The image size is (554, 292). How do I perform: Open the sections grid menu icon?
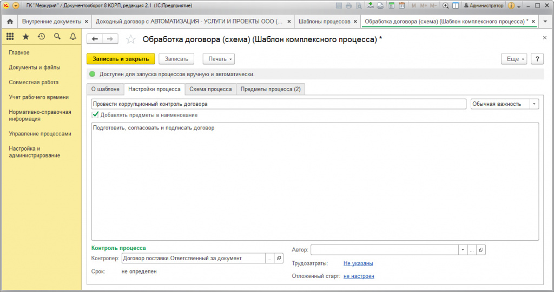click(x=10, y=36)
